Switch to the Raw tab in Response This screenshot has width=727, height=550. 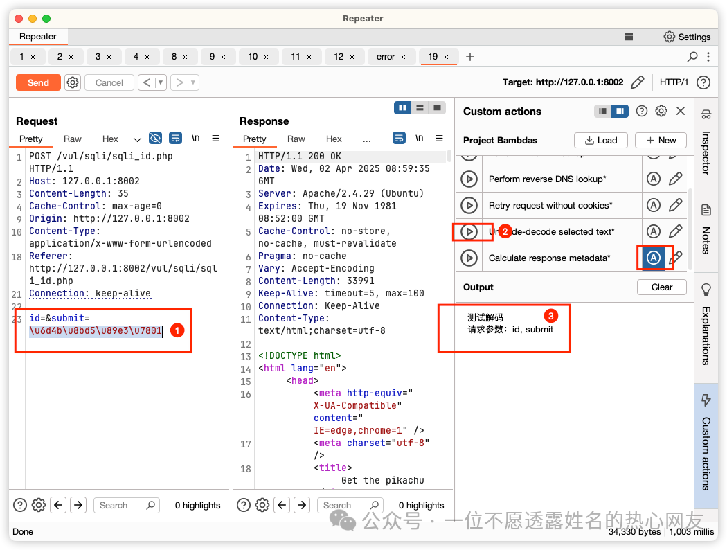tap(296, 139)
